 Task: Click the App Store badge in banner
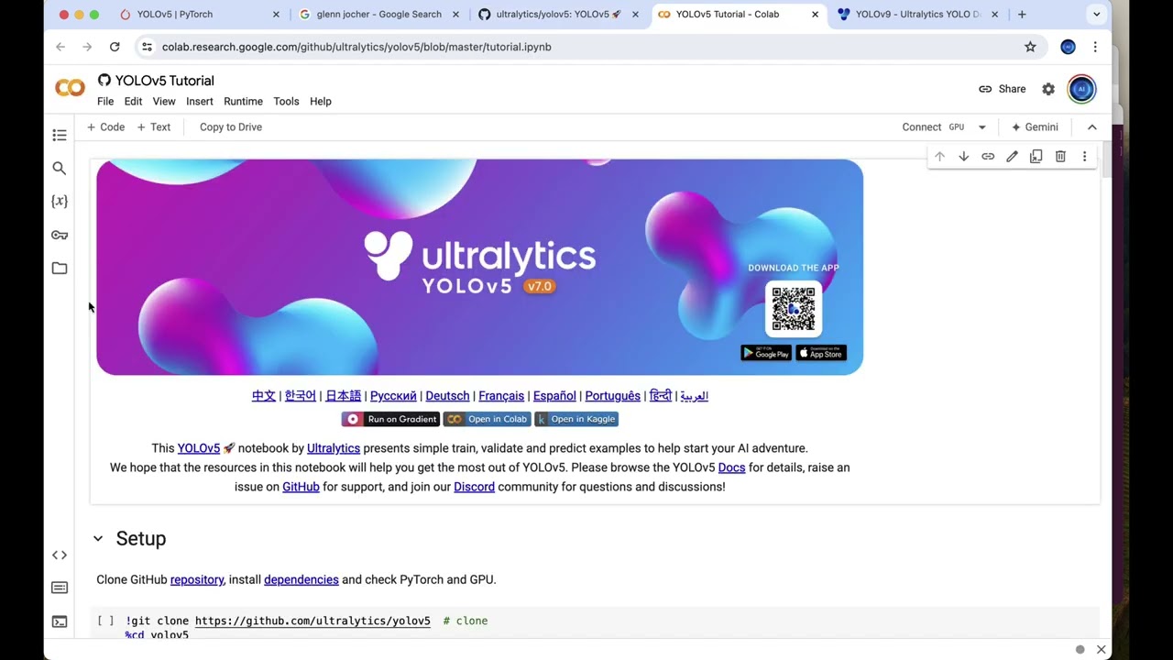coord(821,353)
